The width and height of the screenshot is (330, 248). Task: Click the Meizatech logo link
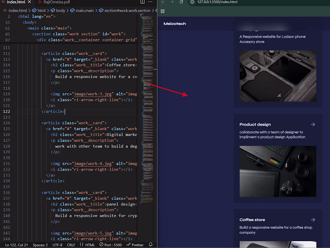[175, 24]
